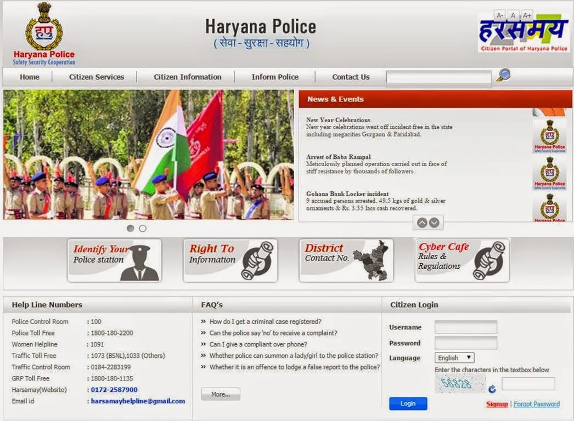Click GRP Toll Free number 1800-180-1135

click(111, 379)
